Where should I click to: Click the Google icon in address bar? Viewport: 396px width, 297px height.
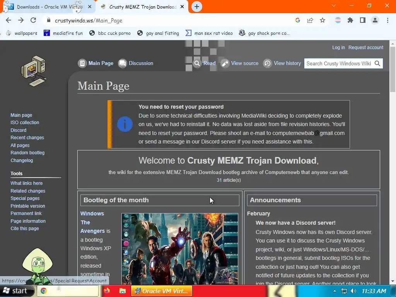tap(298, 20)
